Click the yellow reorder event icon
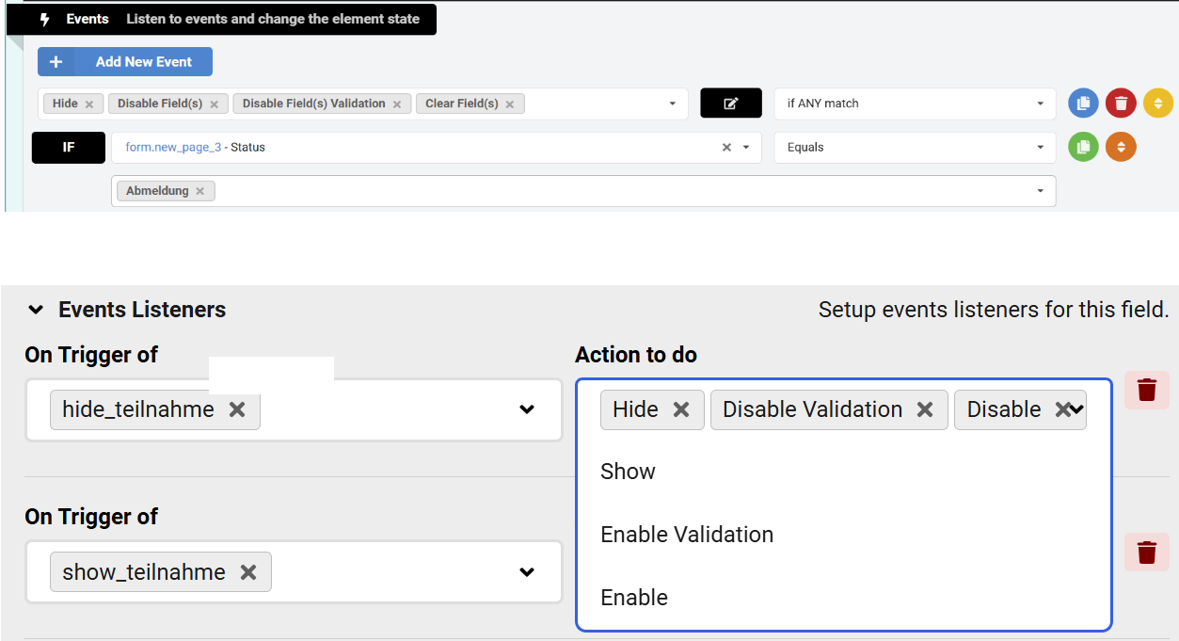1179x641 pixels. (1158, 104)
